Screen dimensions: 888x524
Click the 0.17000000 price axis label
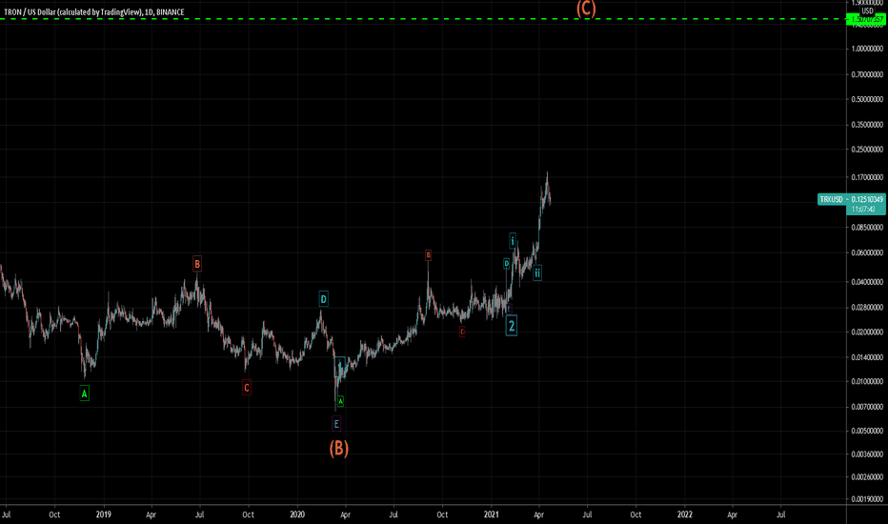coord(867,177)
